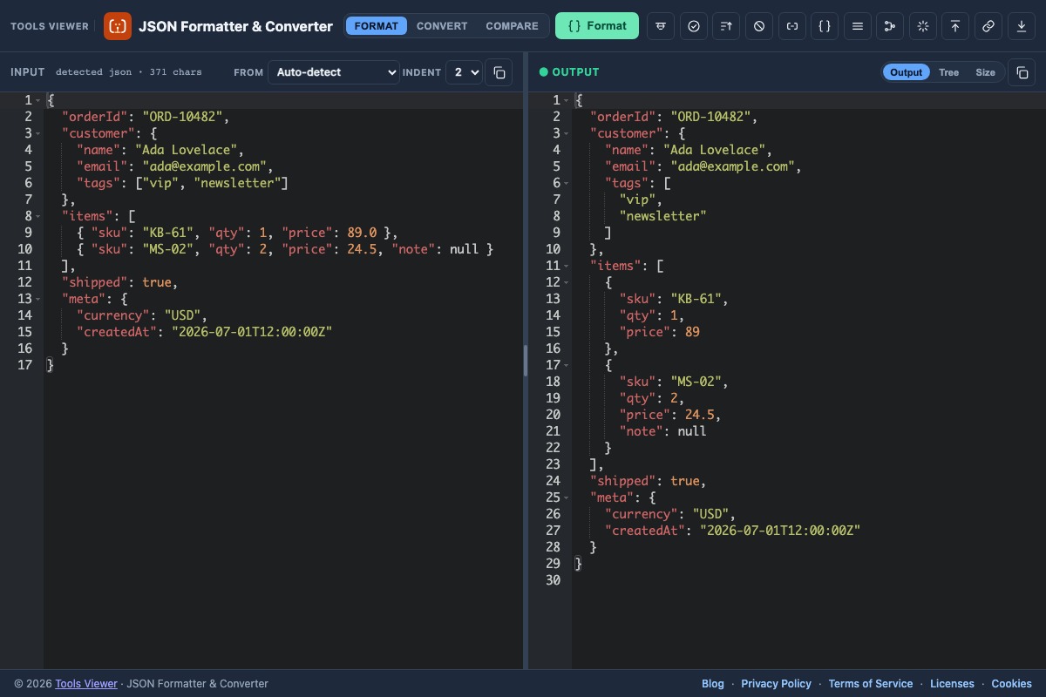The height and width of the screenshot is (697, 1046).
Task: Click the three horizontal lines icon
Action: [x=858, y=26]
